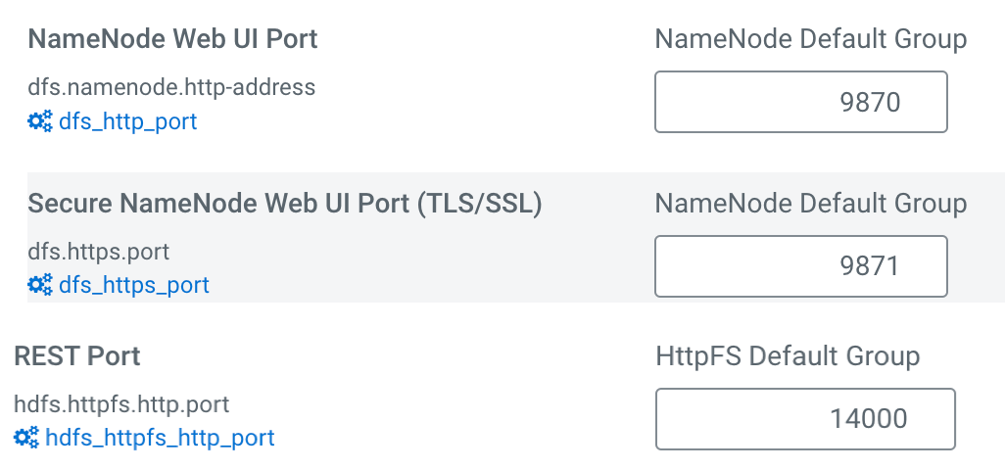Select the REST Port field showing 14000
Viewport: 1005px width, 470px height.
click(805, 419)
